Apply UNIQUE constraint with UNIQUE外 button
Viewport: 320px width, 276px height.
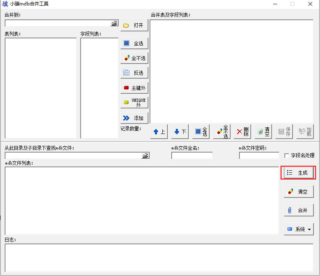(134, 102)
